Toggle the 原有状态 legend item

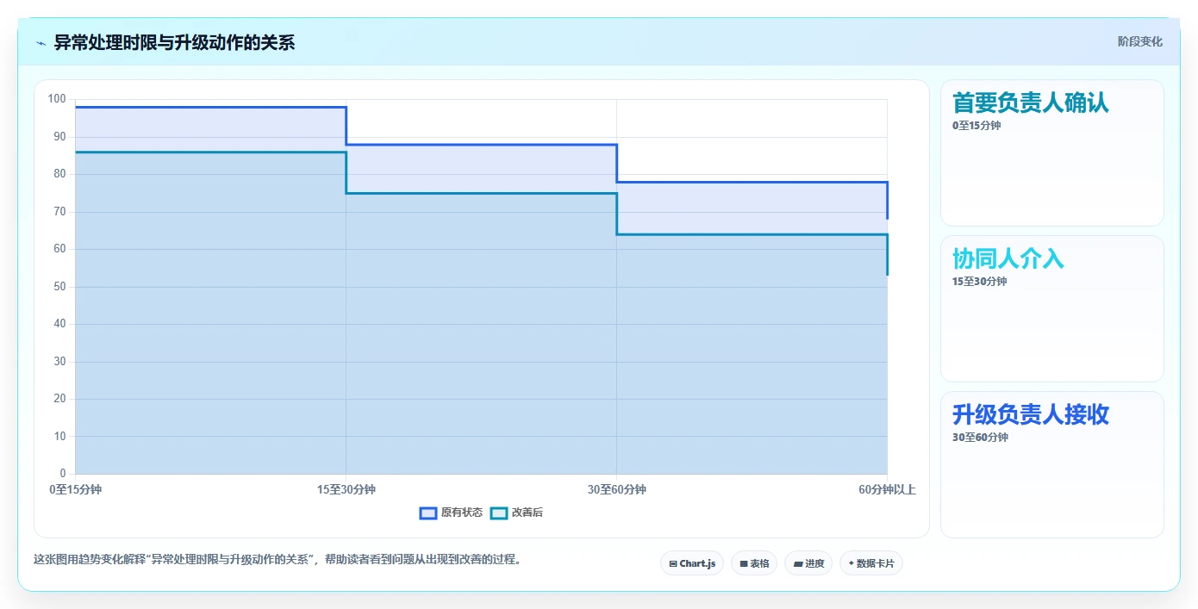(451, 513)
